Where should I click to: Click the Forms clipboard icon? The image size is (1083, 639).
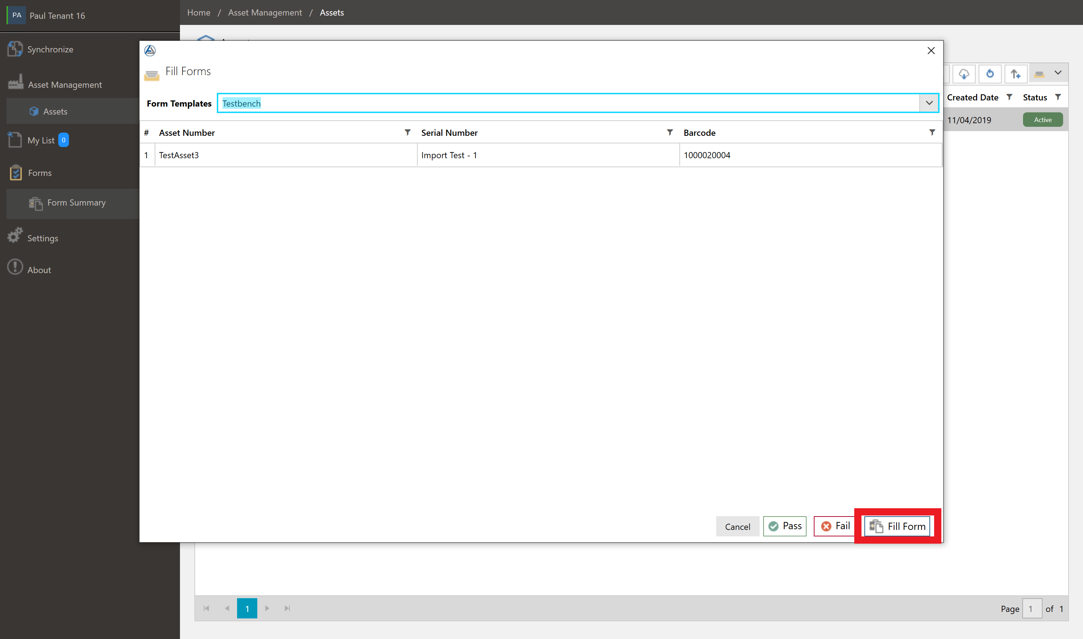[x=16, y=173]
